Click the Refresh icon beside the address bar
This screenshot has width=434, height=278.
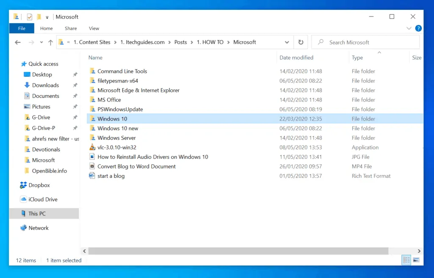point(300,42)
